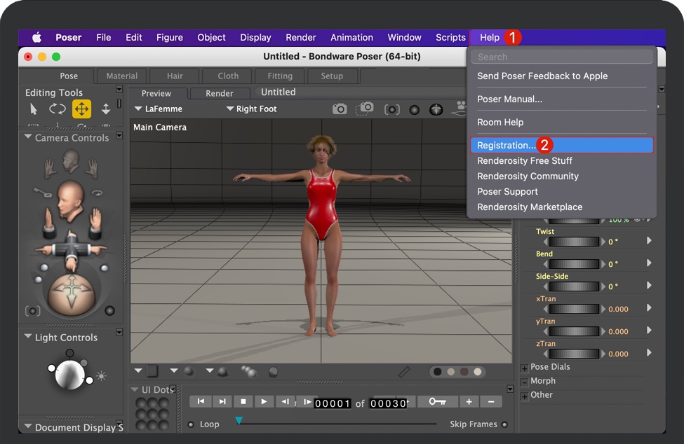Select the Translate/Pull editing tool
The width and height of the screenshot is (684, 444).
81,109
